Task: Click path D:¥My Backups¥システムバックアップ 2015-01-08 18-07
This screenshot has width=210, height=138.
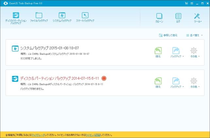Action: 61,54
